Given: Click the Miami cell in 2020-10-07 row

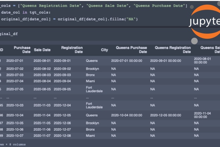Looking at the screenshot, I should coord(90,136).
